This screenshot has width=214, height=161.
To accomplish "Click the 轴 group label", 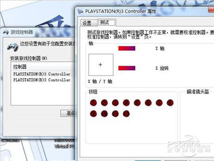I will tap(91, 43).
